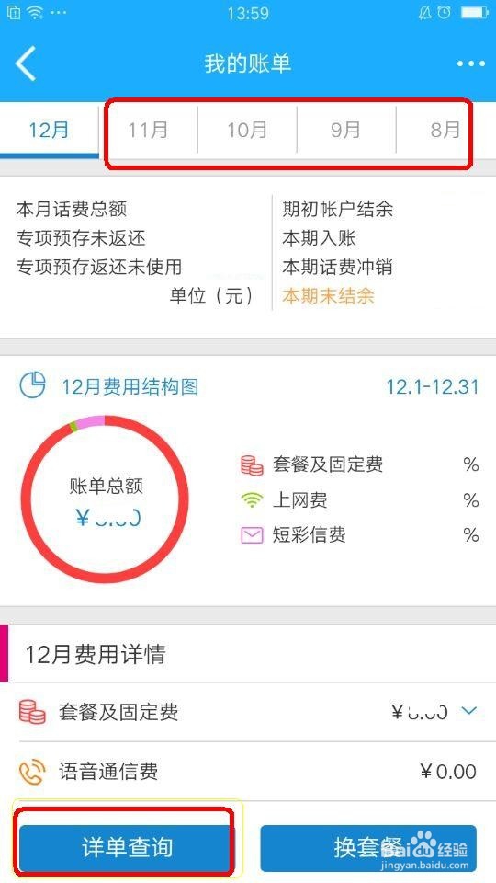496x883 pixels.
Task: Tap the coins icon in 12月费用详情 list
Action: [x=32, y=711]
